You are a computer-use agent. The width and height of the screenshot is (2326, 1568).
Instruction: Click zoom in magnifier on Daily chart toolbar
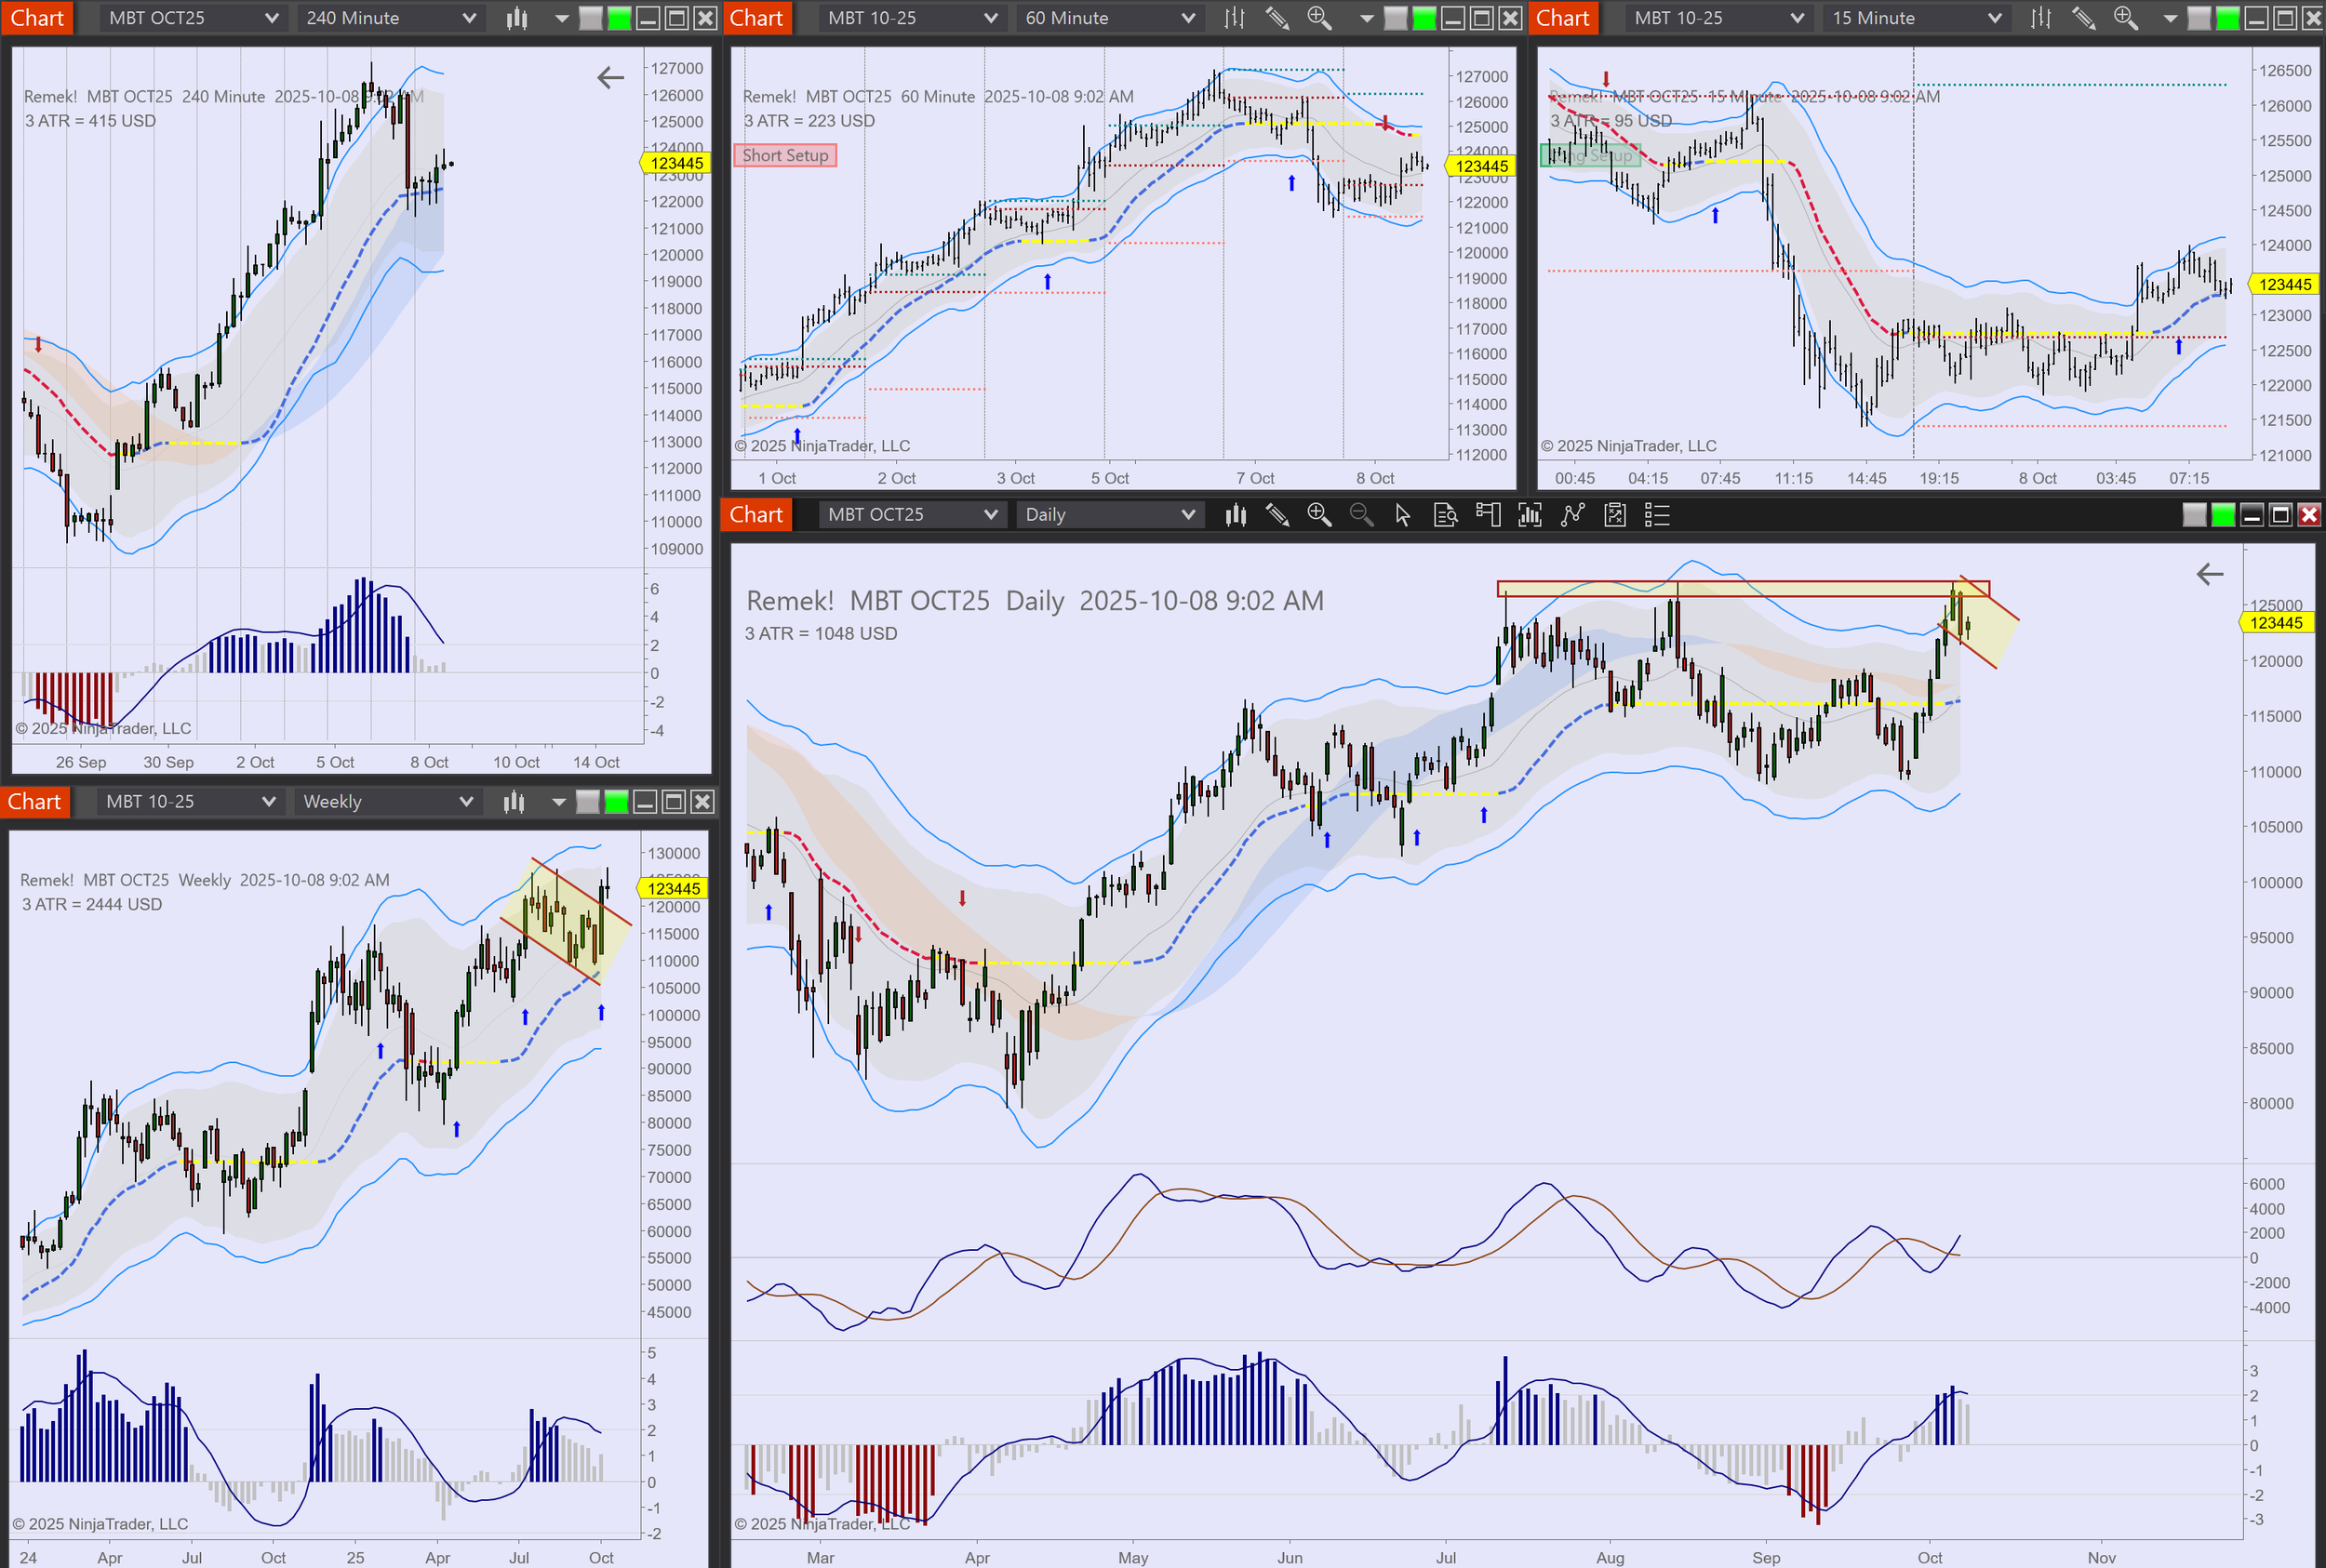click(1318, 515)
